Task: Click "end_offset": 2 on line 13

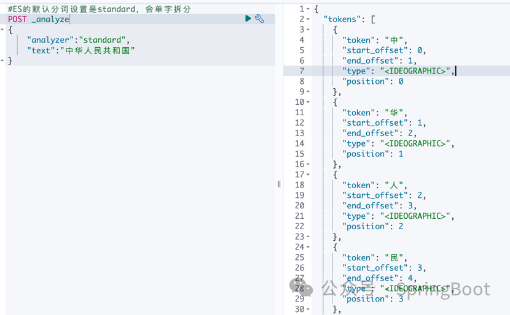Action: 379,133
